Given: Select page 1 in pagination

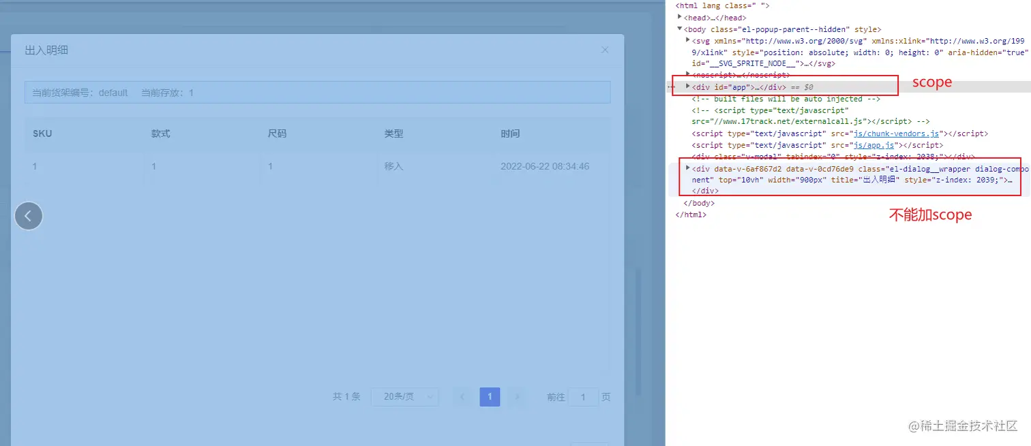Looking at the screenshot, I should (x=490, y=396).
